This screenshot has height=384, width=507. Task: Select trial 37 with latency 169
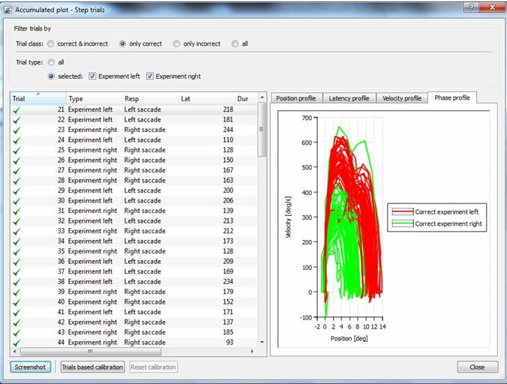pyautogui.click(x=134, y=271)
